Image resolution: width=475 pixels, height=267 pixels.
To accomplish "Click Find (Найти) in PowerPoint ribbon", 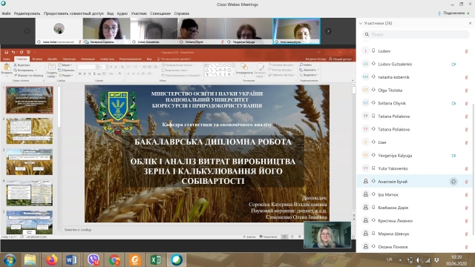I will point(306,65).
